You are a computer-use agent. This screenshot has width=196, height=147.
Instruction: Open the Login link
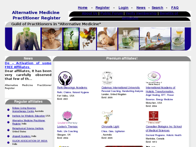pos(123,8)
